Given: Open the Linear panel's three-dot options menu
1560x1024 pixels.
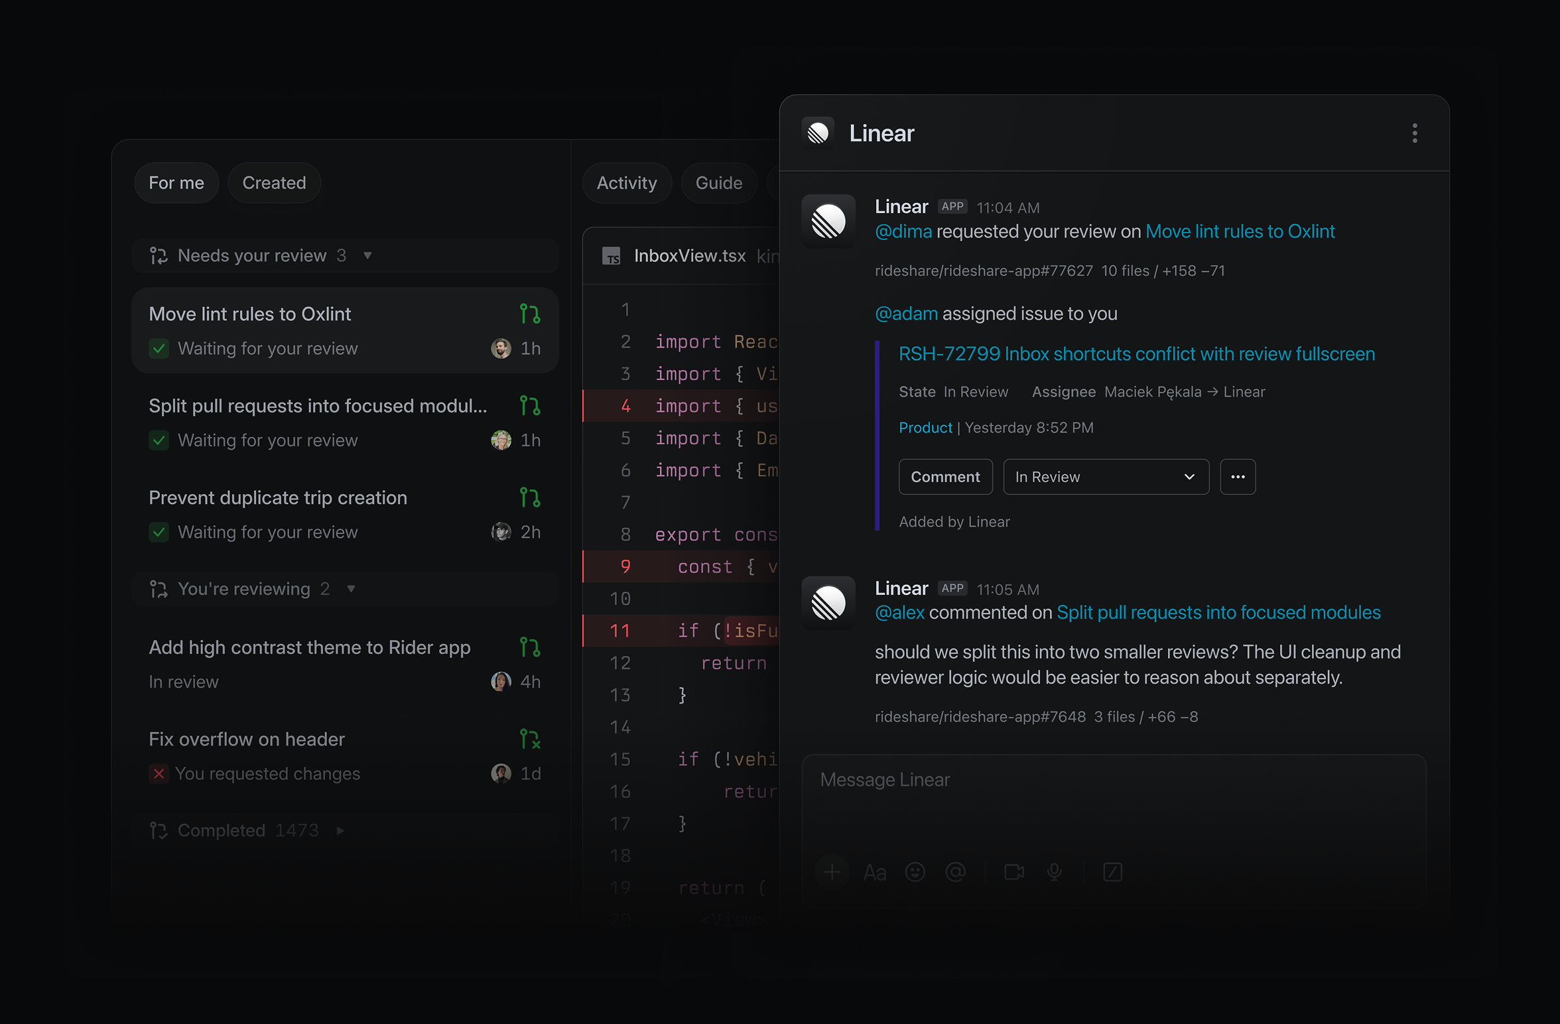Looking at the screenshot, I should tap(1414, 133).
